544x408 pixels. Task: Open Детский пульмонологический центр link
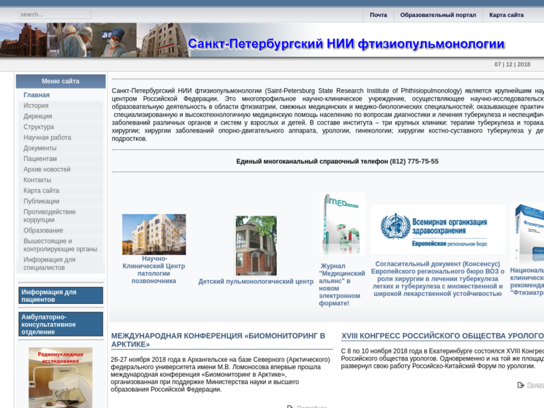click(x=256, y=282)
